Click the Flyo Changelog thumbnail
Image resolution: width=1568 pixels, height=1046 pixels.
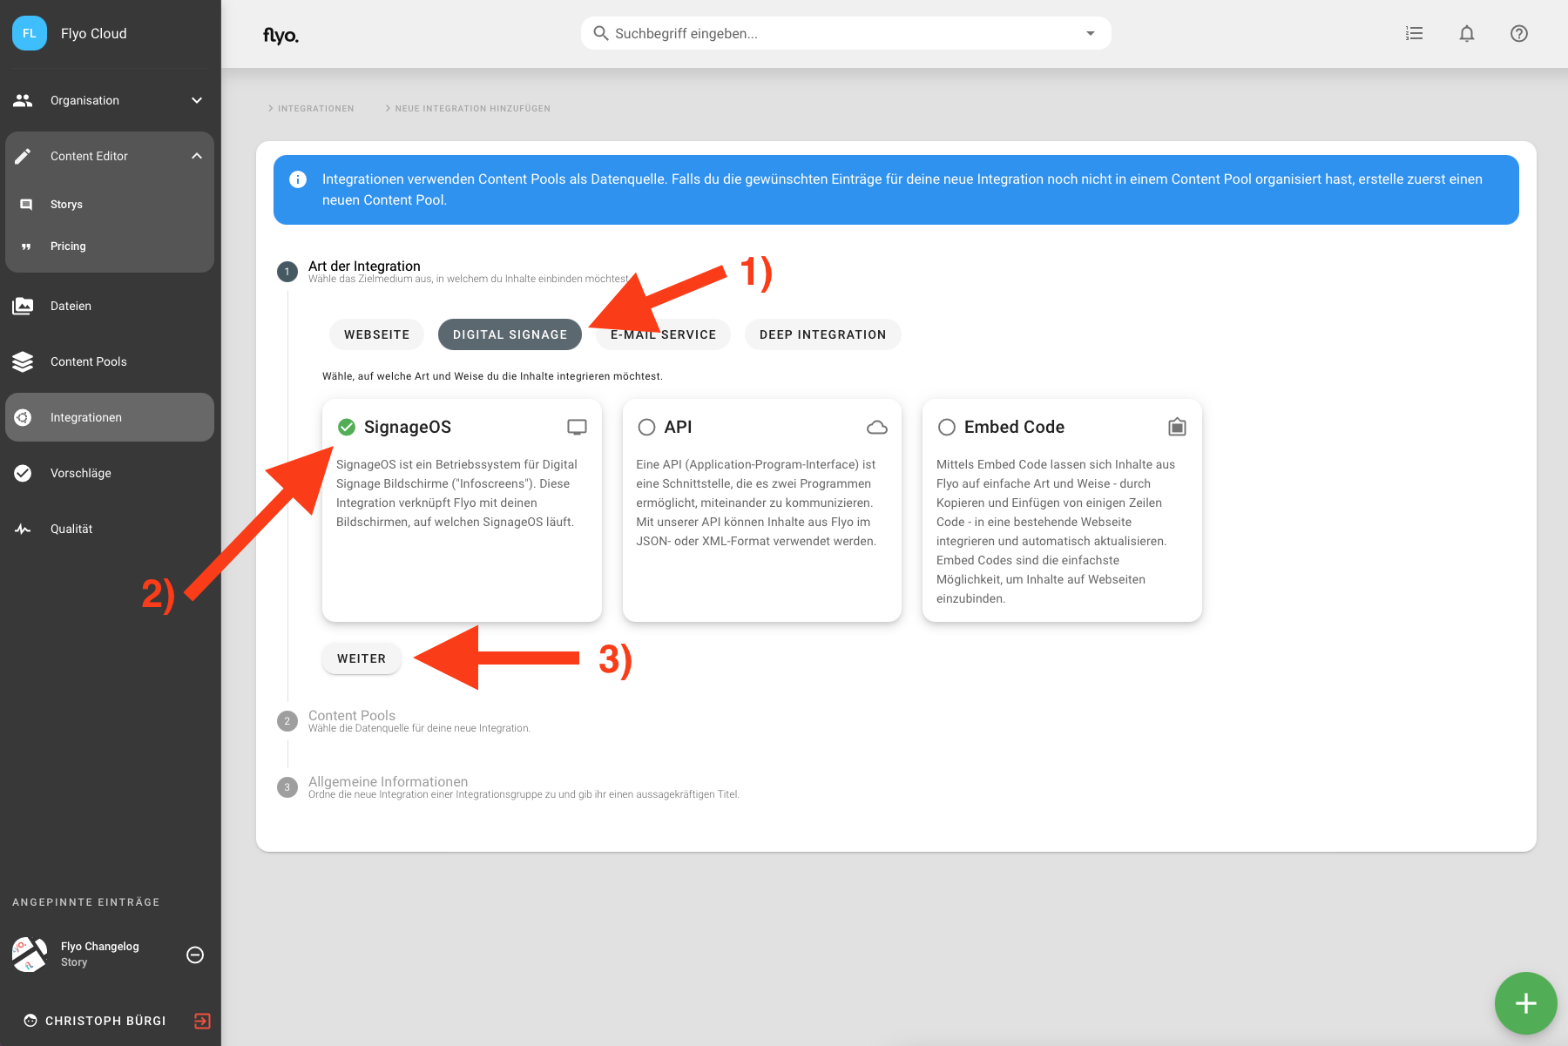pos(30,955)
